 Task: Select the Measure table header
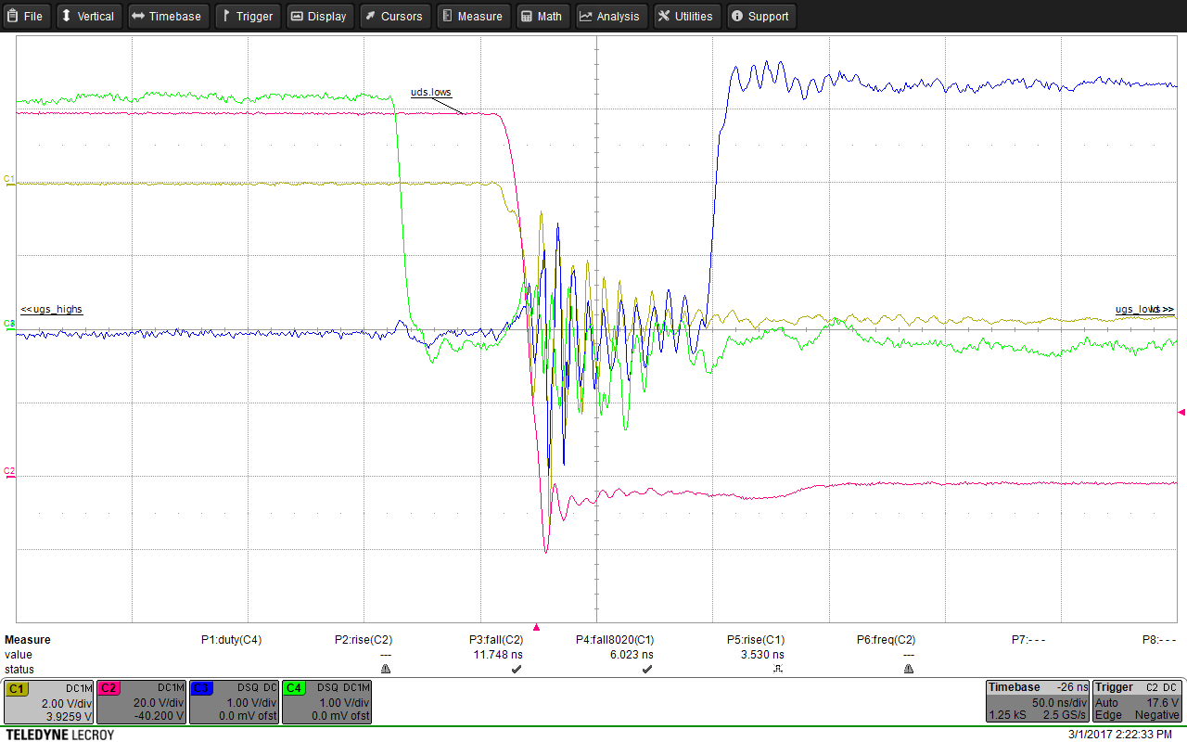(28, 640)
